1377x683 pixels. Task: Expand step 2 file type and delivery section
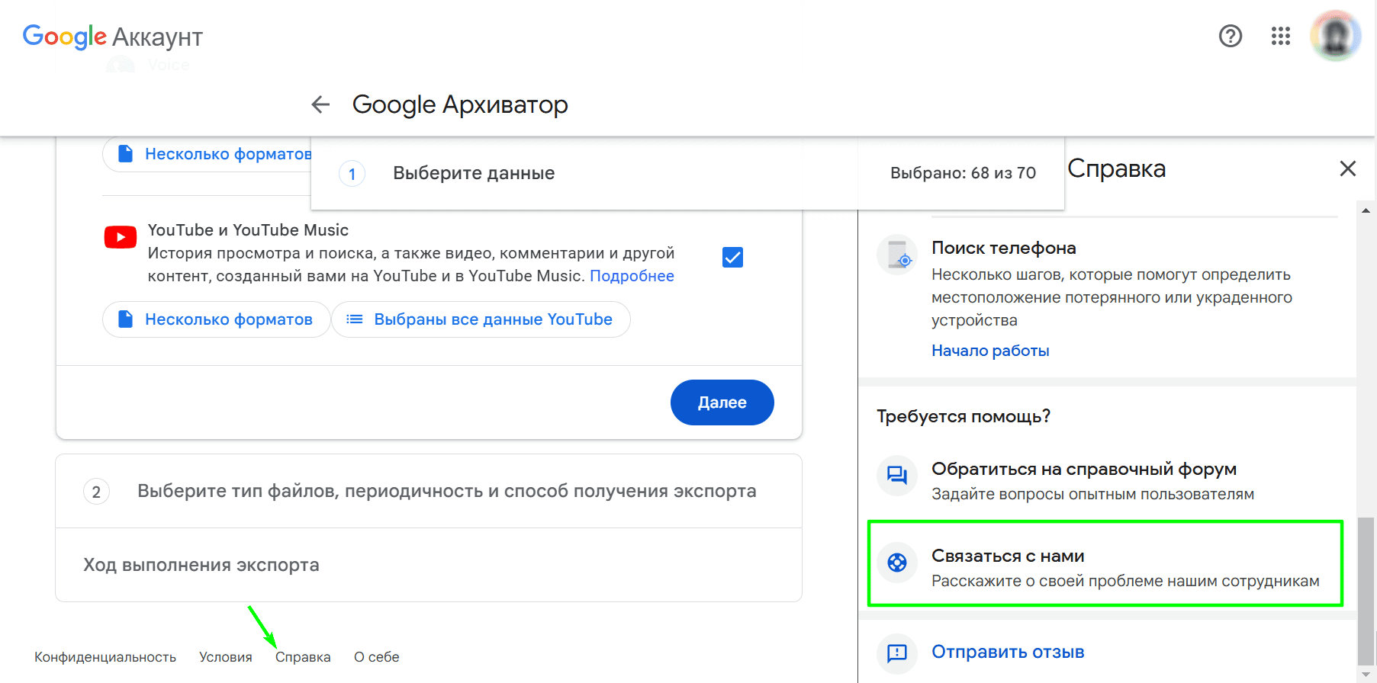(x=429, y=491)
